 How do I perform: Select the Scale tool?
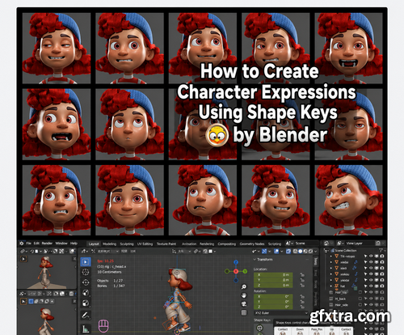86,303
